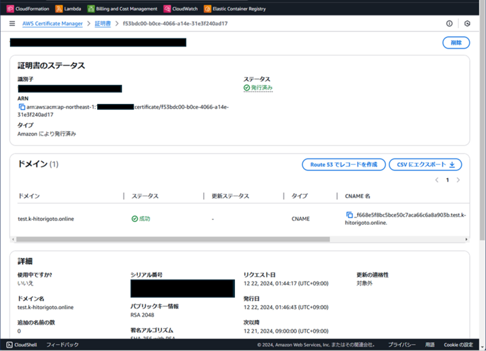The width and height of the screenshot is (486, 351).
Task: Copy the certificate ARN
Action: pyautogui.click(x=22, y=107)
